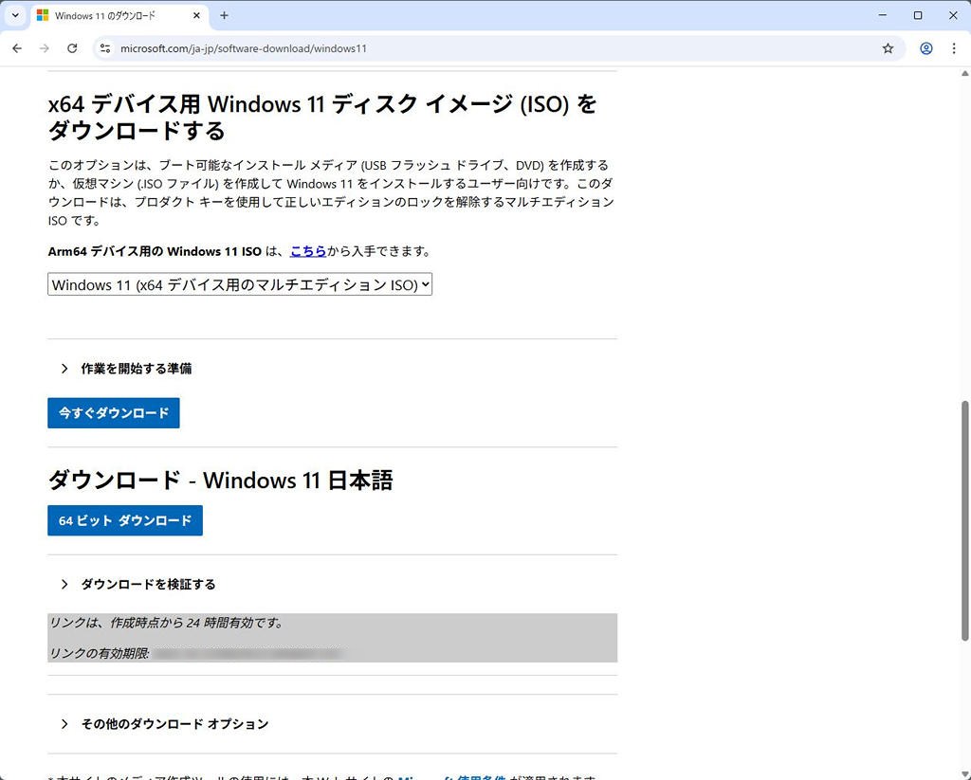The image size is (971, 780).
Task: Click the forward navigation arrow
Action: pos(44,48)
